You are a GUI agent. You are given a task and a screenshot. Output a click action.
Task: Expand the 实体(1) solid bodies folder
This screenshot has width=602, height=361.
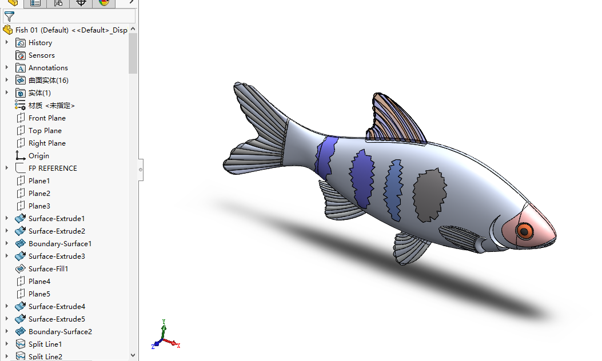6,93
